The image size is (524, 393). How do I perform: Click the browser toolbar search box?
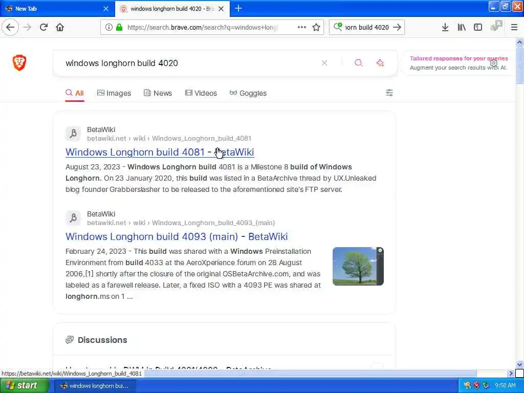point(366,28)
